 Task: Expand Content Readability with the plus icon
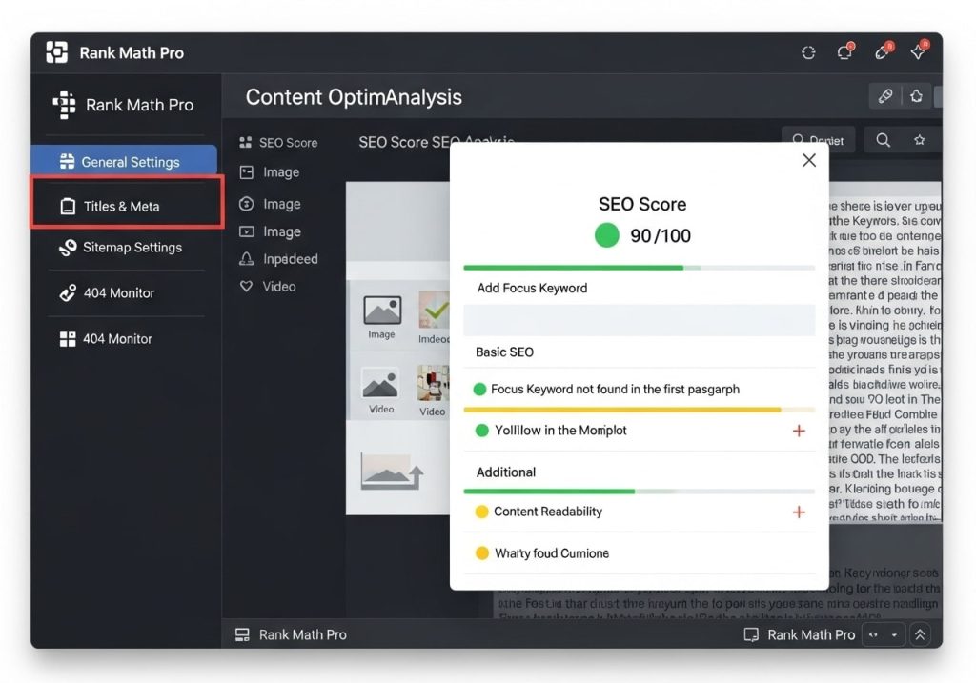[x=799, y=512]
